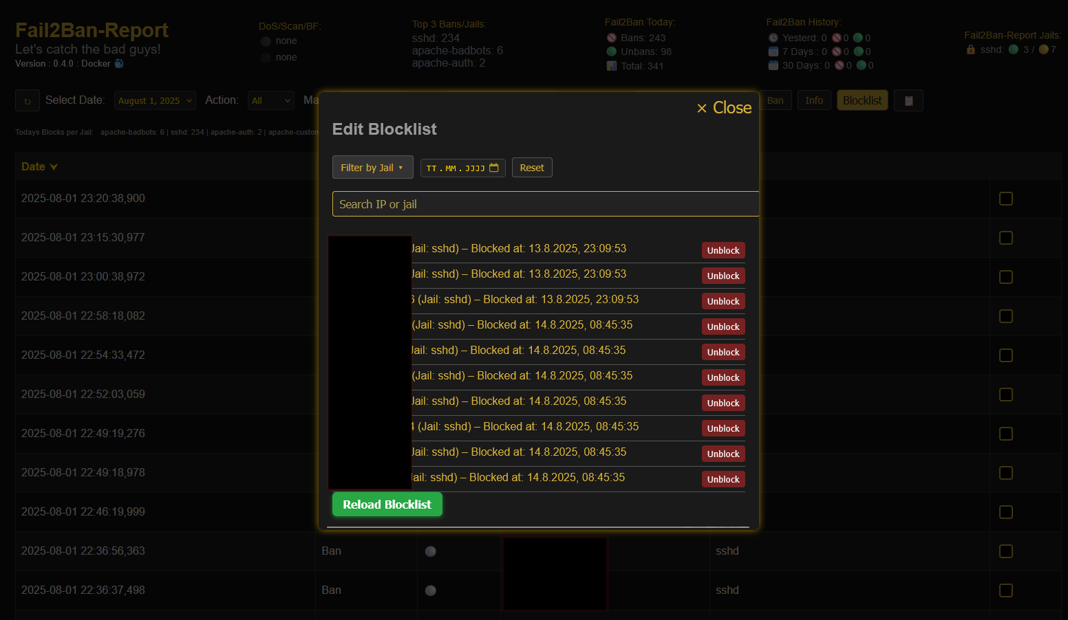1068x620 pixels.
Task: Click the red ban icon in the Yesterd history row
Action: click(837, 38)
